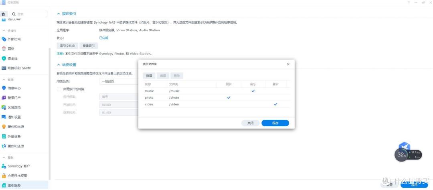The height and width of the screenshot is (190, 433).
Task: Close the 索引文件夹 dialog with X
Action: click(x=288, y=64)
